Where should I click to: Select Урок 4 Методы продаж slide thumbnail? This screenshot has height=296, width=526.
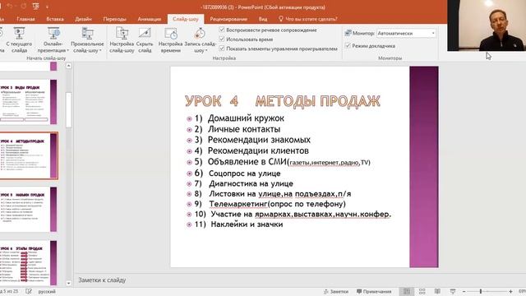[28, 155]
